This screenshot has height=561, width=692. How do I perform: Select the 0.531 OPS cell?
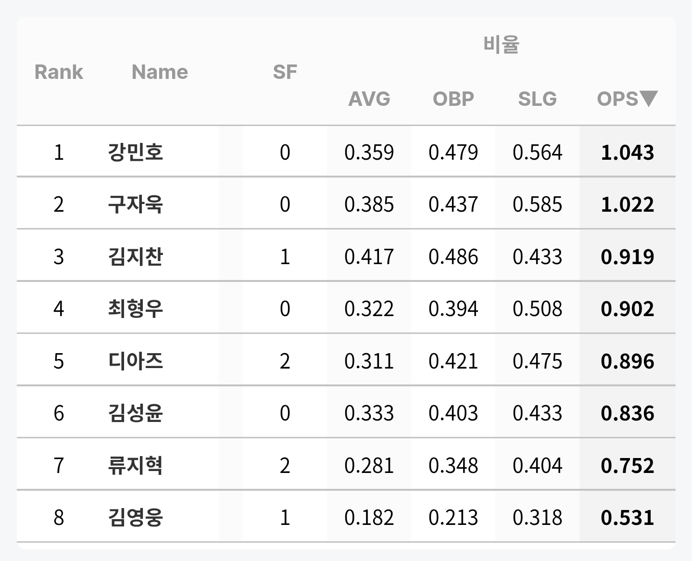[628, 517]
